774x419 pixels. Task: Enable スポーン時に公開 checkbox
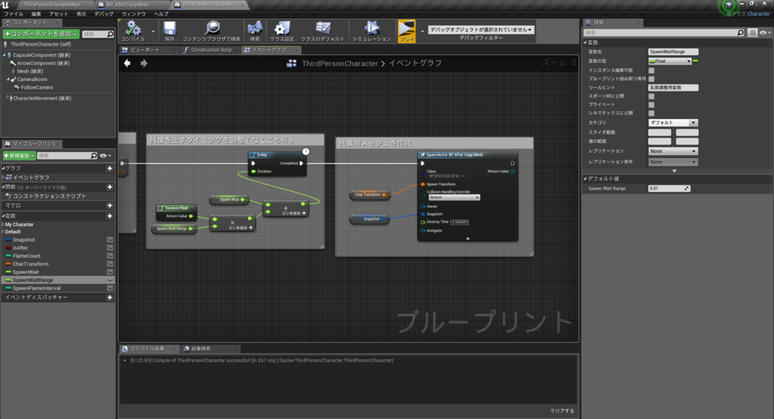point(651,96)
